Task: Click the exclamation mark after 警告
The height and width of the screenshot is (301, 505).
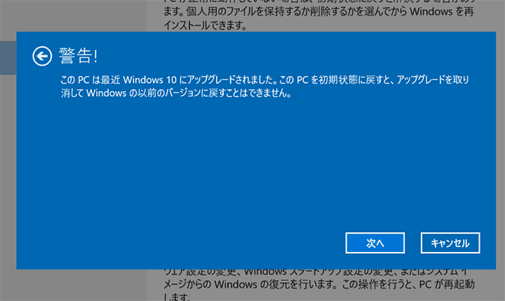Action: (95, 56)
